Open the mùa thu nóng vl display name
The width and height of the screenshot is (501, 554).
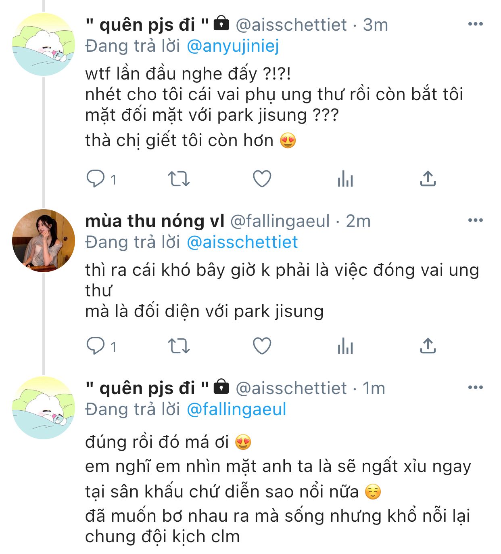coord(155,221)
